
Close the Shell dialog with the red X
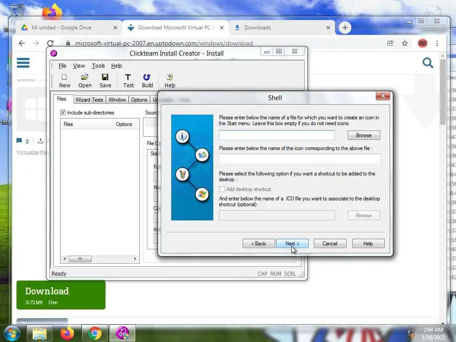pyautogui.click(x=383, y=96)
